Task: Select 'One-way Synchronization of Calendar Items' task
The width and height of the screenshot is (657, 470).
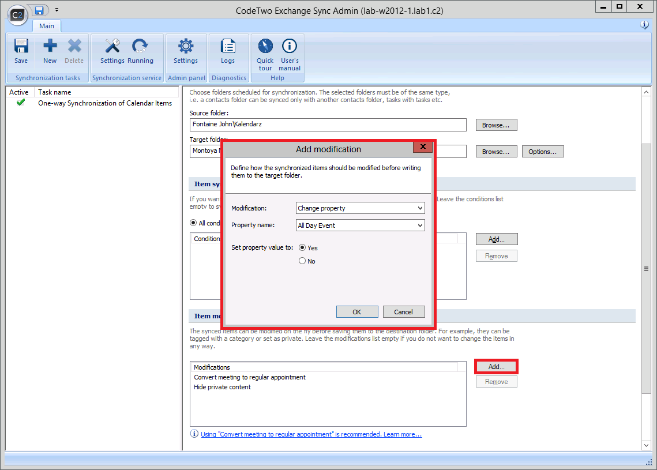Action: tap(105, 103)
